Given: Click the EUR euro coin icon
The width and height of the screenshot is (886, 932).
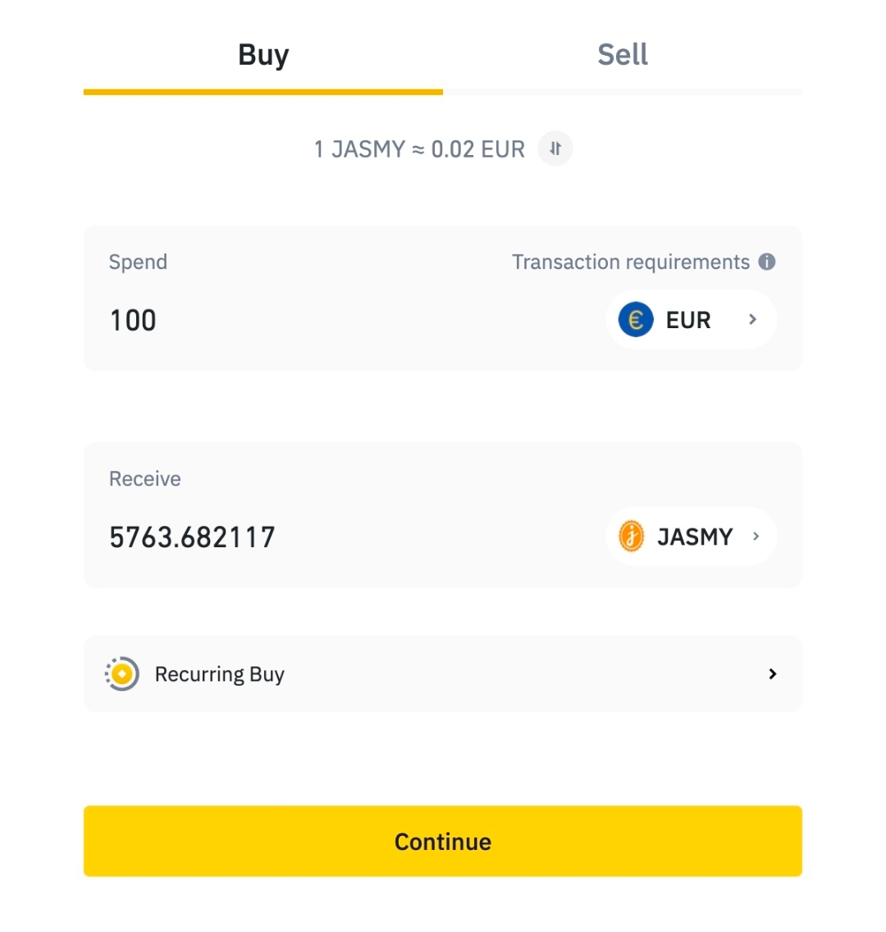Looking at the screenshot, I should click(x=636, y=320).
